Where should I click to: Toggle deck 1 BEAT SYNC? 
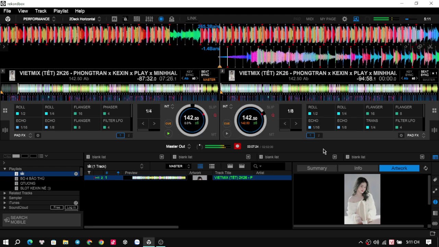[x=205, y=73]
